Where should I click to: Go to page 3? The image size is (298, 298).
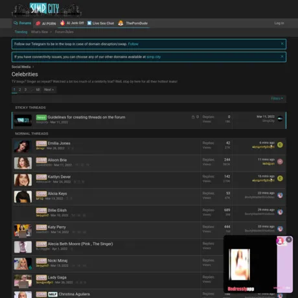[x=25, y=89]
